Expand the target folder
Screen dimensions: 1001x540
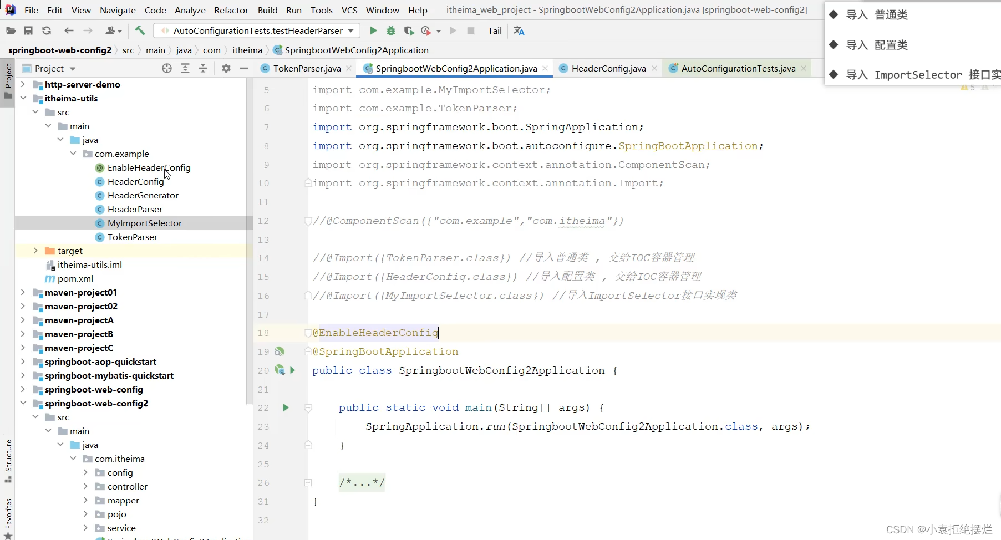pos(35,251)
